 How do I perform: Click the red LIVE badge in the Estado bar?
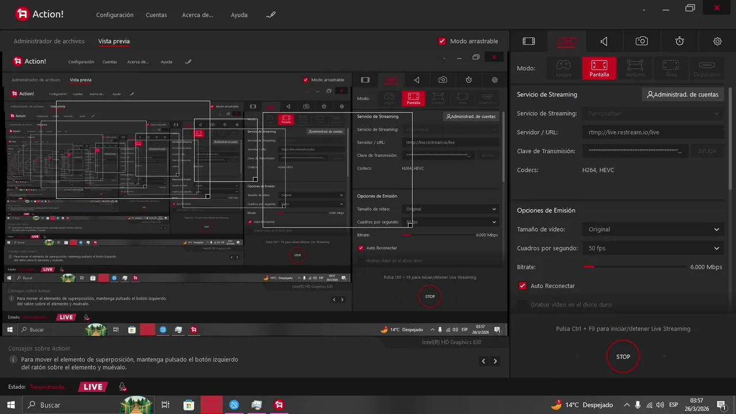click(x=93, y=387)
